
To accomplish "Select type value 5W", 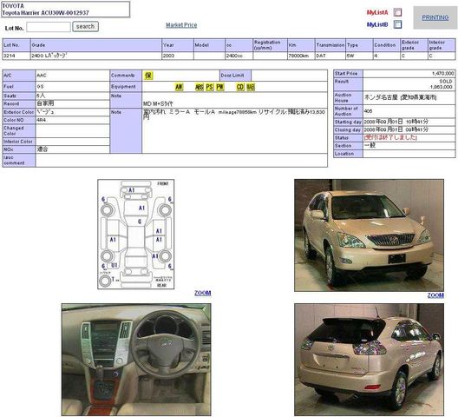I will point(359,56).
